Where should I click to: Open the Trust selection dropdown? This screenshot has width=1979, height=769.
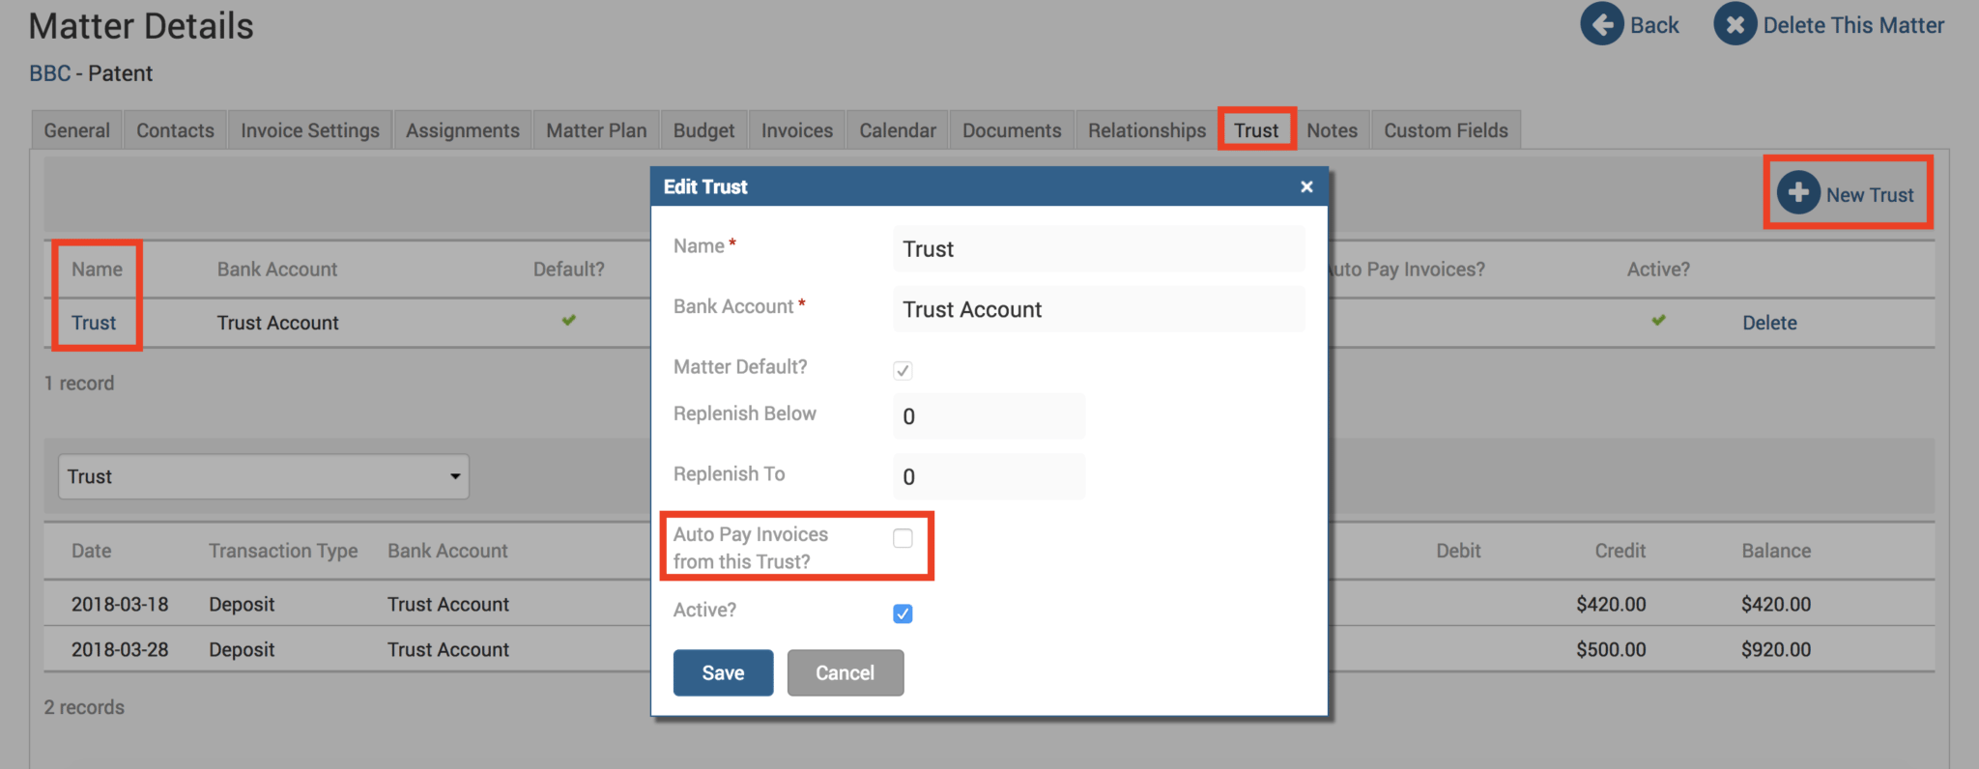click(x=263, y=476)
